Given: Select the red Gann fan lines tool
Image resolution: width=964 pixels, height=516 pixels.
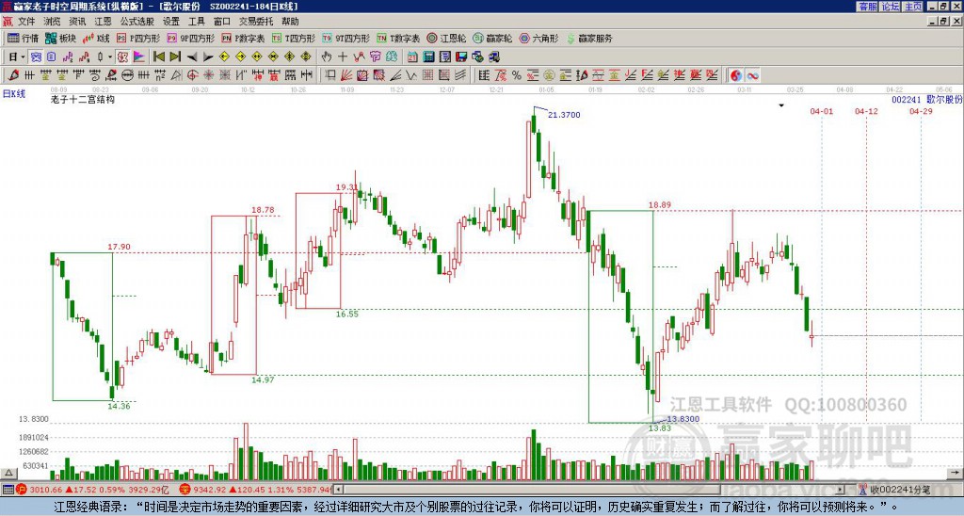Looking at the screenshot, I should click(346, 75).
